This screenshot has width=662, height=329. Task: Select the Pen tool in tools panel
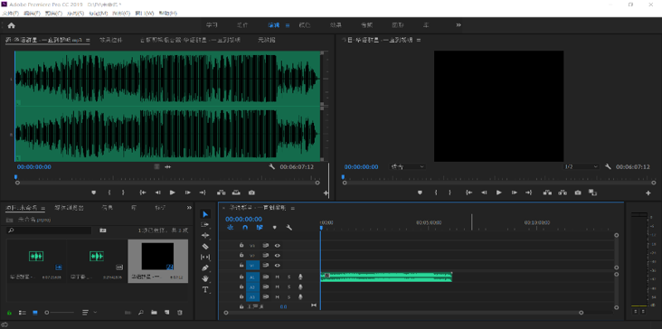(205, 268)
